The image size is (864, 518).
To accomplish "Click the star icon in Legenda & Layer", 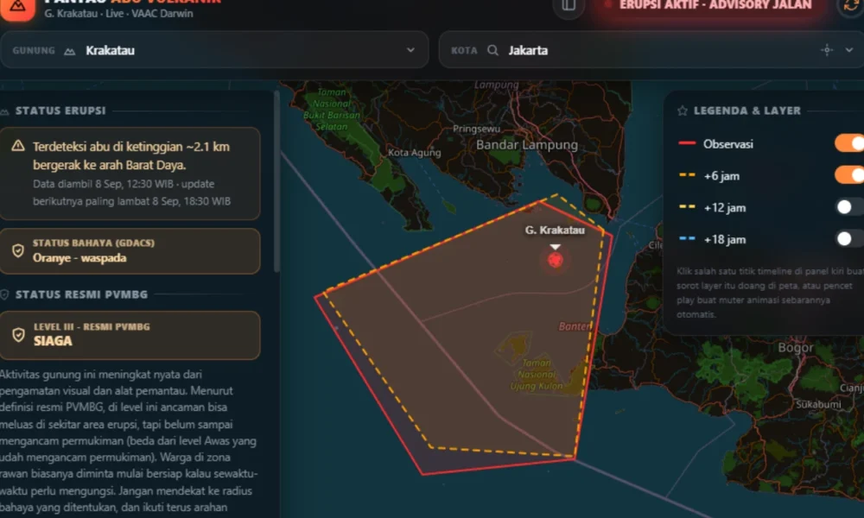I will click(683, 111).
